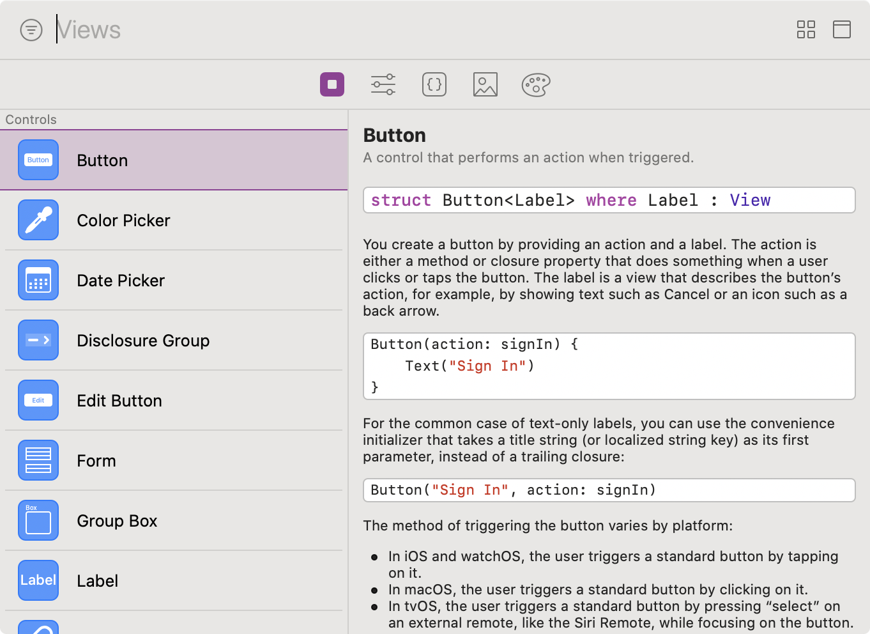
Task: Open the Modifiers library tab
Action: click(x=383, y=84)
